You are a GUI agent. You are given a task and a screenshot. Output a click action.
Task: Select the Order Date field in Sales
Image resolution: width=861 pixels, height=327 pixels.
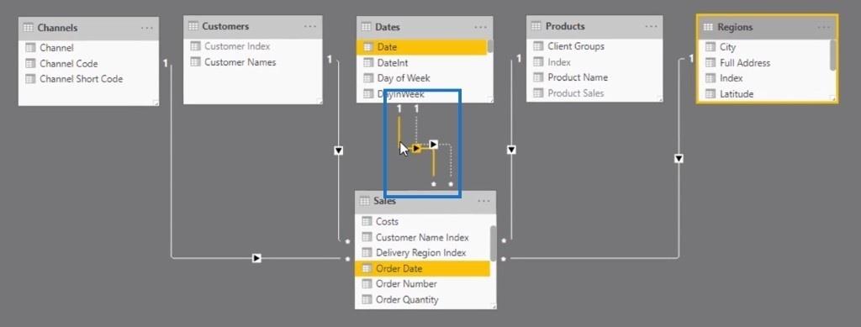pos(423,268)
